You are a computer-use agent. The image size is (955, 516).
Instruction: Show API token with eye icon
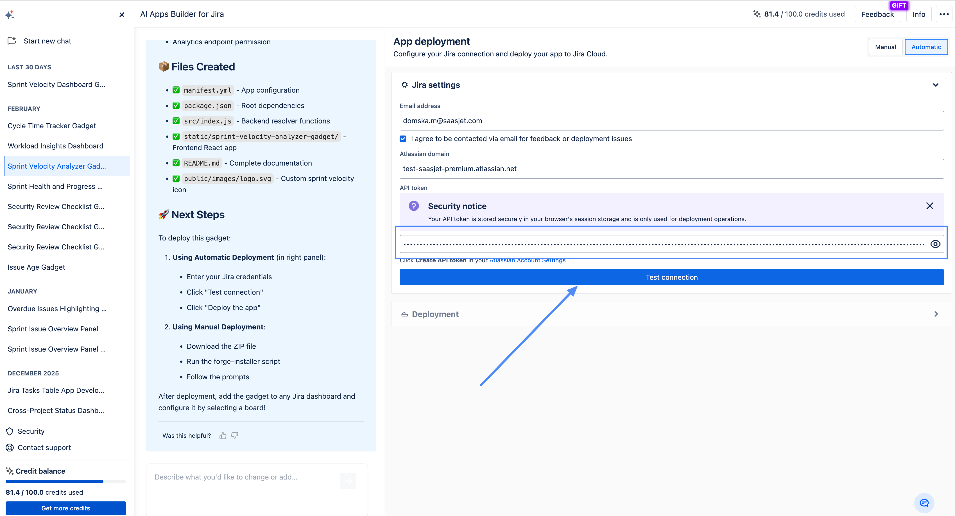tap(935, 244)
